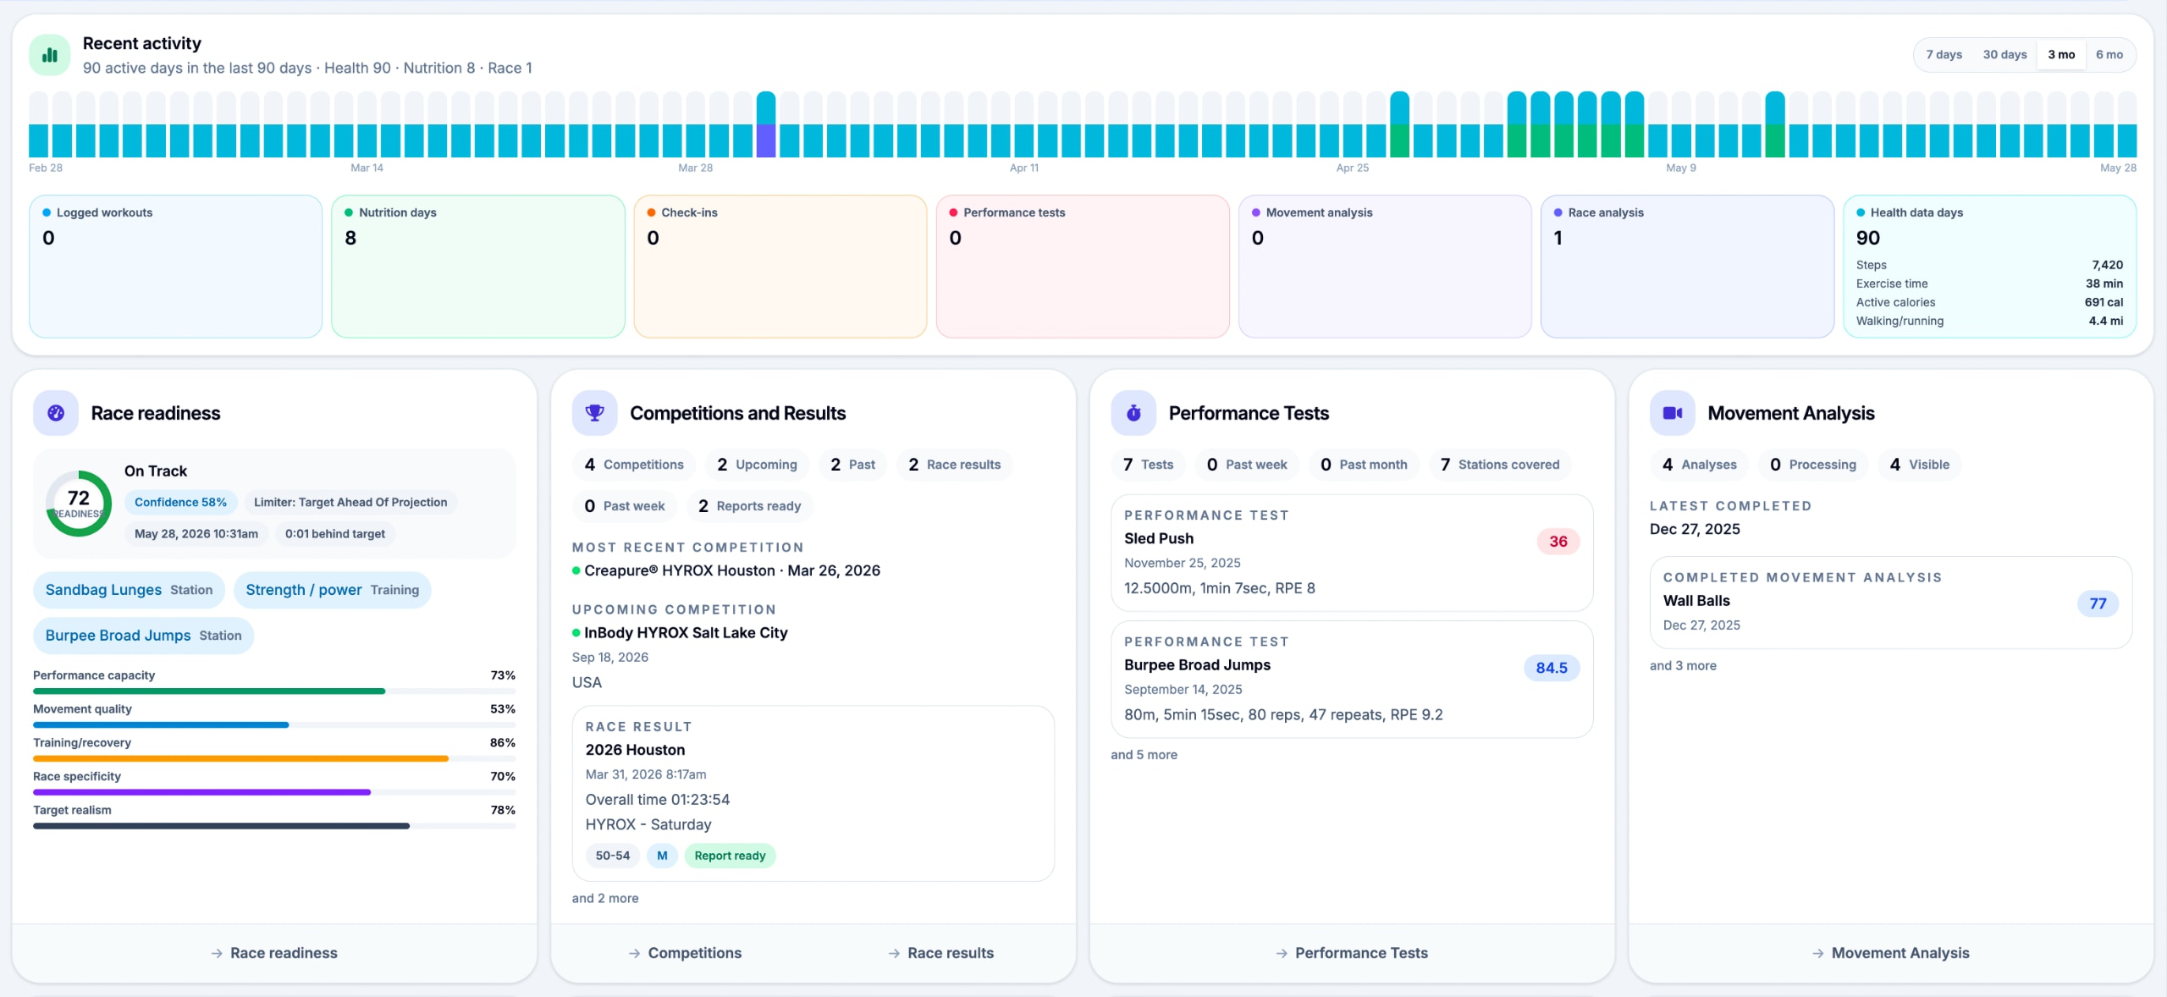The height and width of the screenshot is (997, 2167).
Task: Click the Sled Push score 36 badge
Action: (x=1558, y=542)
